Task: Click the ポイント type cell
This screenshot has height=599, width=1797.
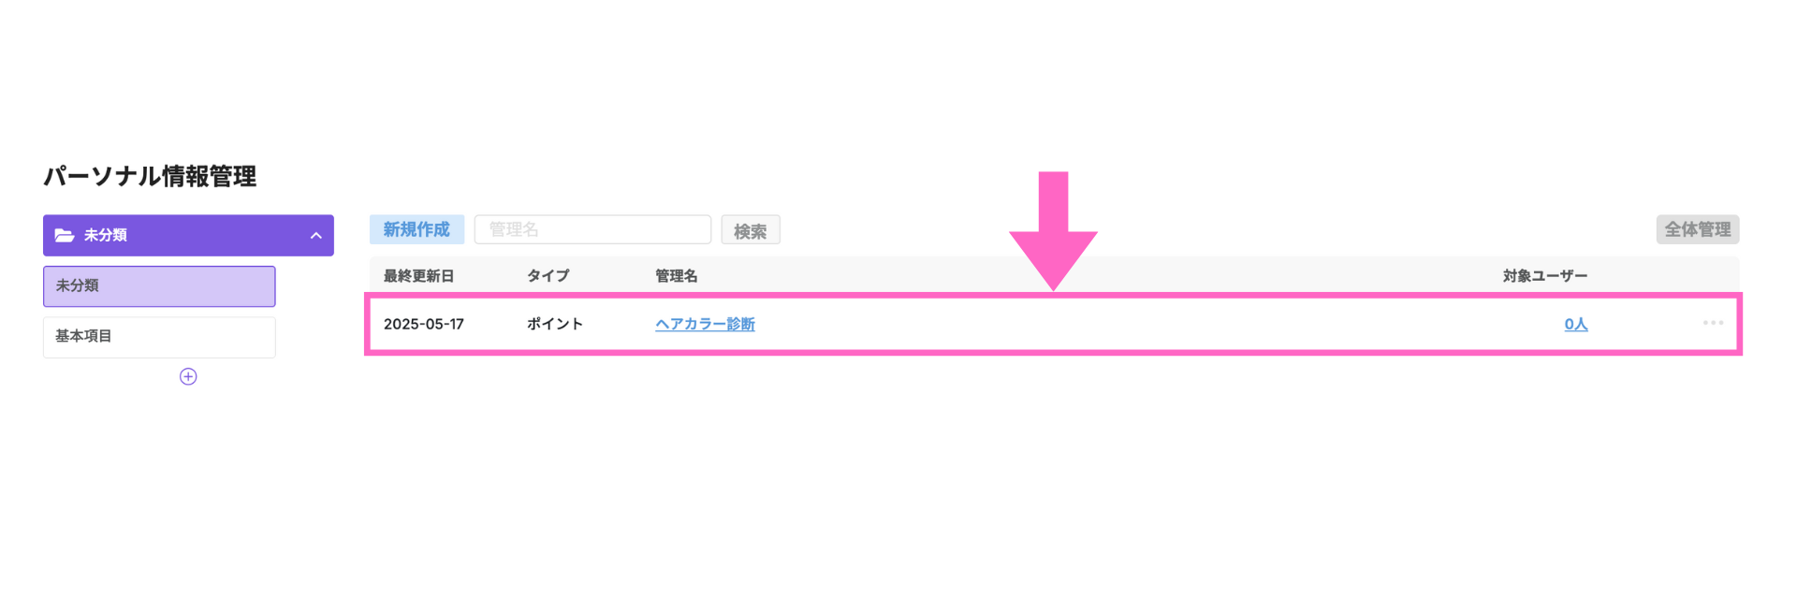Action: click(x=555, y=324)
